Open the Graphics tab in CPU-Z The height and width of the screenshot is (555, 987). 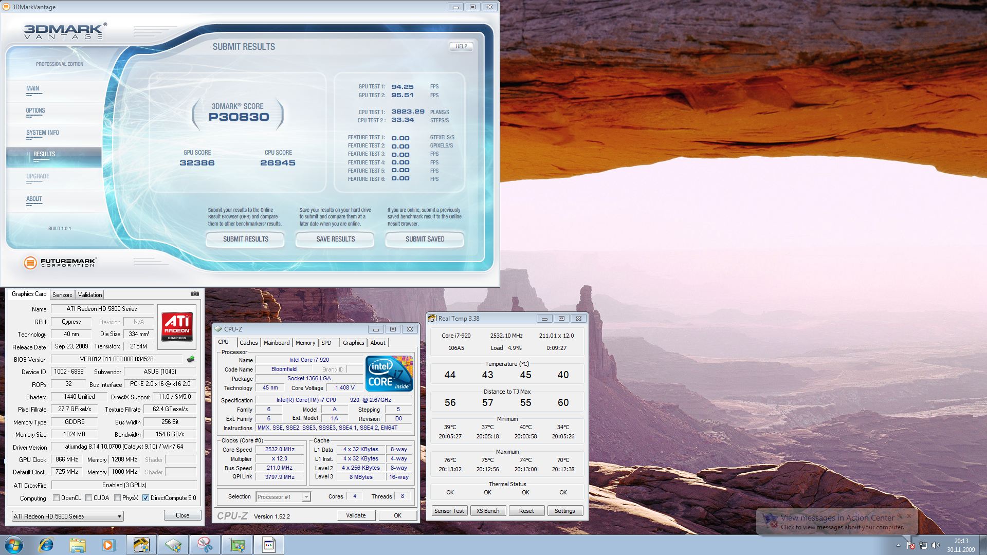[x=354, y=343]
